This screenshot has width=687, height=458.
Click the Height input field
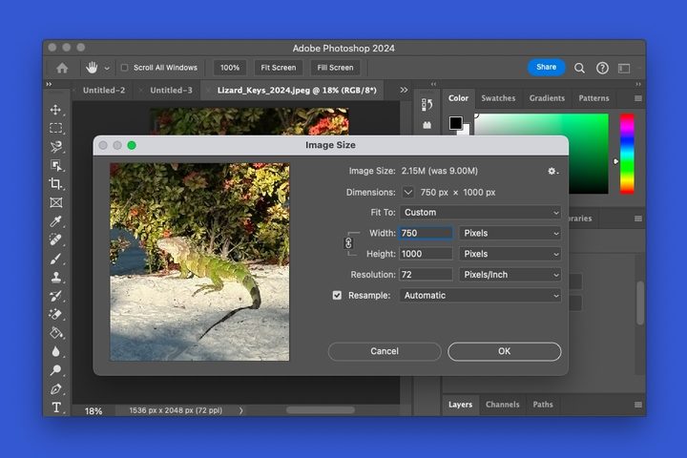click(426, 254)
